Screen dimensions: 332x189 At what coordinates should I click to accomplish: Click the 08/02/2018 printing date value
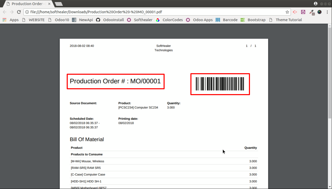point(126,123)
